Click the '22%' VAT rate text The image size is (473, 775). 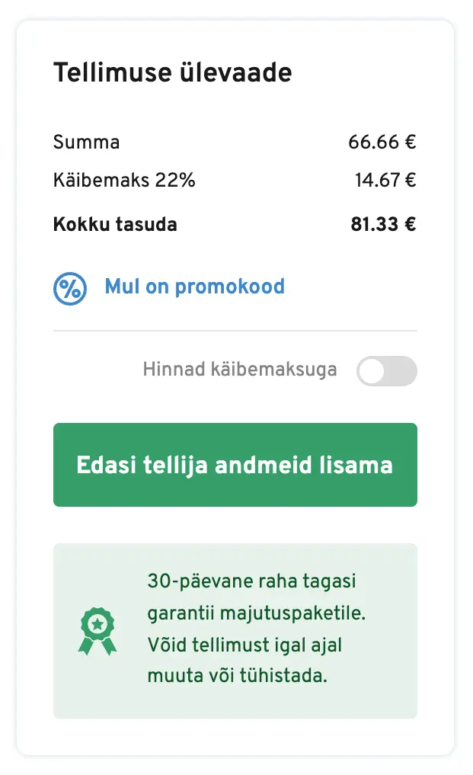tap(175, 181)
